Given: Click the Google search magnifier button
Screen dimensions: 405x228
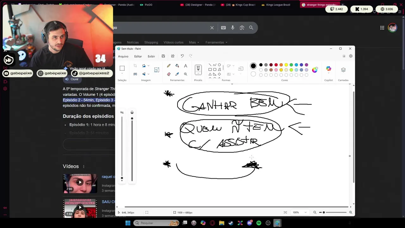Looking at the screenshot, I should pos(251,28).
